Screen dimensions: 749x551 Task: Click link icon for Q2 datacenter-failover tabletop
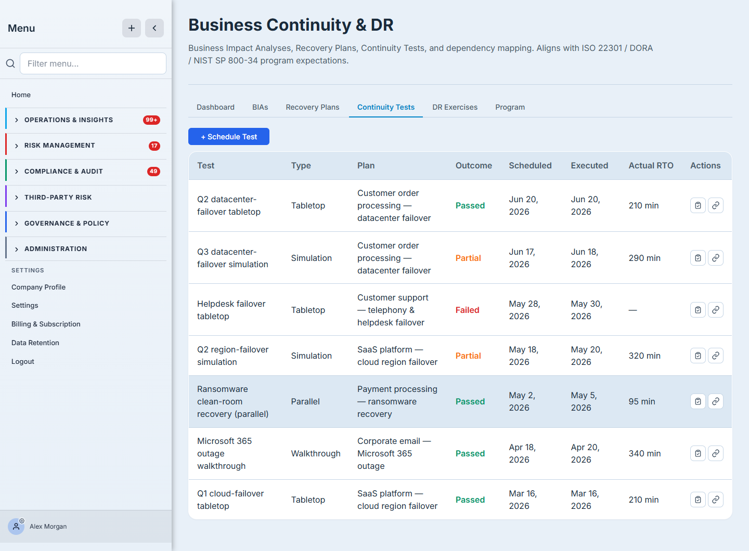click(x=716, y=205)
